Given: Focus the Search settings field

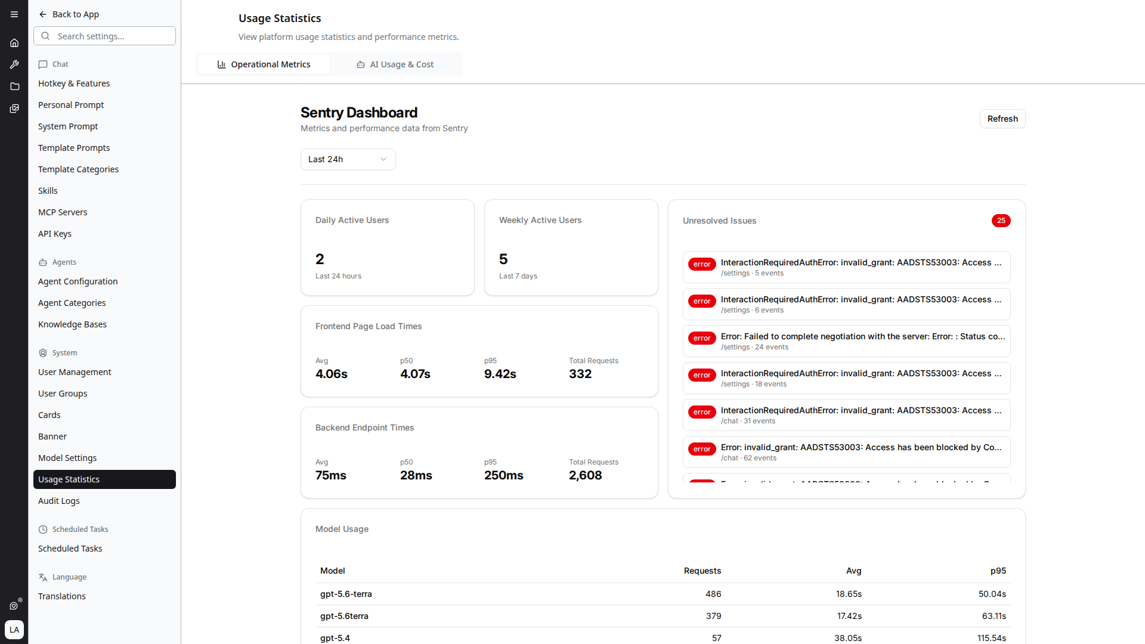Looking at the screenshot, I should click(104, 36).
